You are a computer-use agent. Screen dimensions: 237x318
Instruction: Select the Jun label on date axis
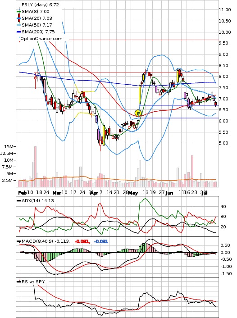click(169, 193)
